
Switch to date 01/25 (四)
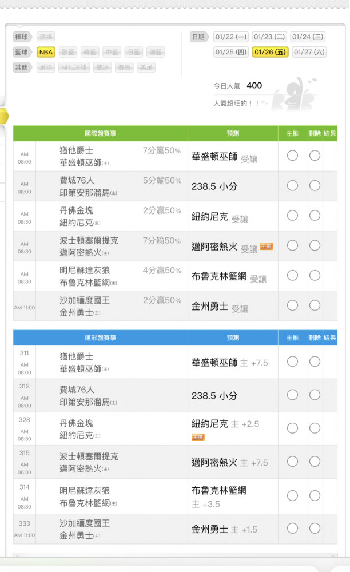[231, 52]
